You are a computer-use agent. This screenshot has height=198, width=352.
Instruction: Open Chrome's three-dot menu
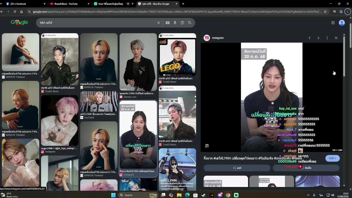(x=348, y=12)
